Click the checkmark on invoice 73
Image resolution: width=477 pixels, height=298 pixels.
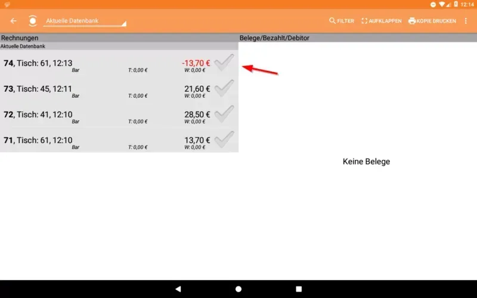click(224, 88)
